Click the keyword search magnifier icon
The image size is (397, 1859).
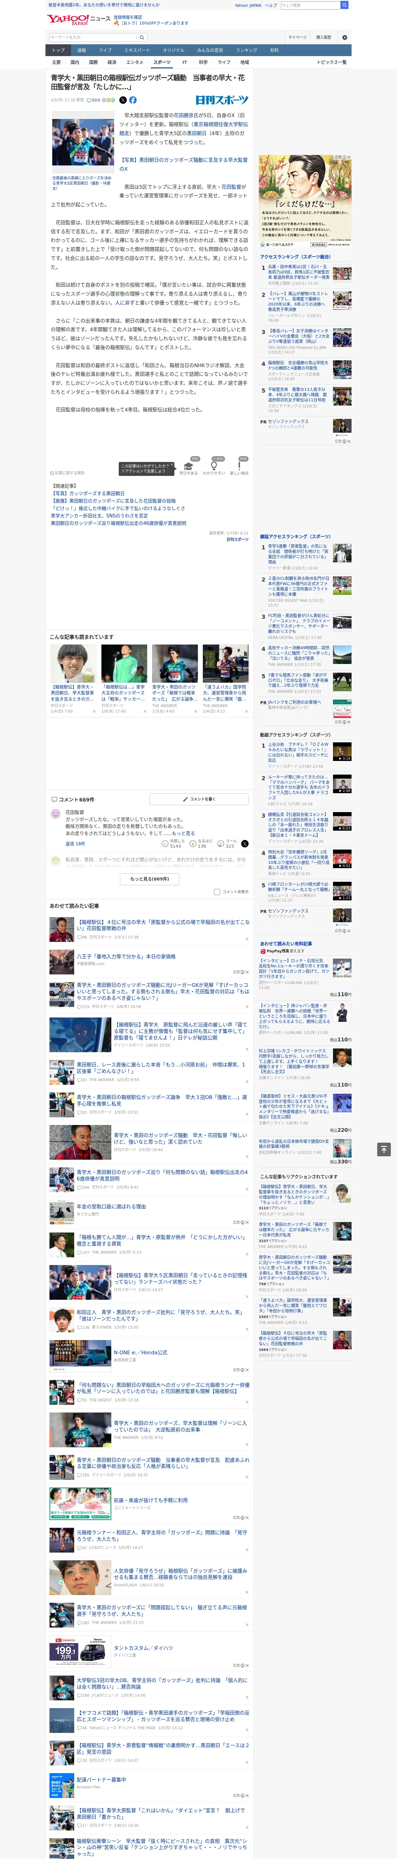(142, 37)
